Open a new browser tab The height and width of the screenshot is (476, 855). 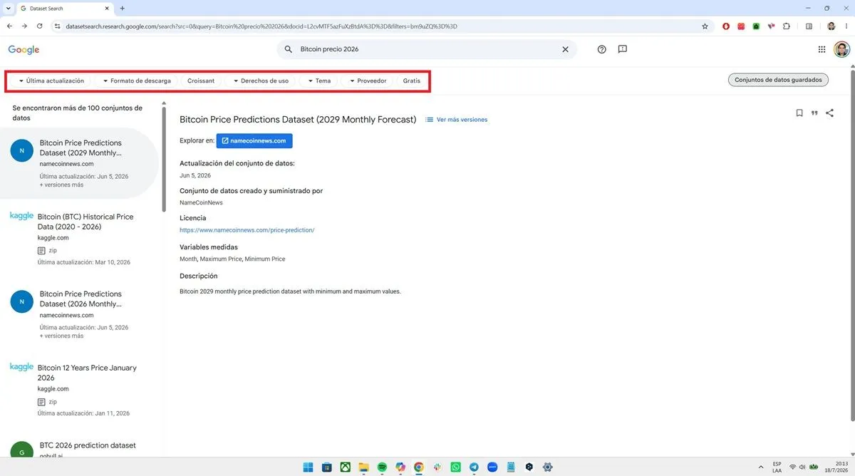(122, 9)
